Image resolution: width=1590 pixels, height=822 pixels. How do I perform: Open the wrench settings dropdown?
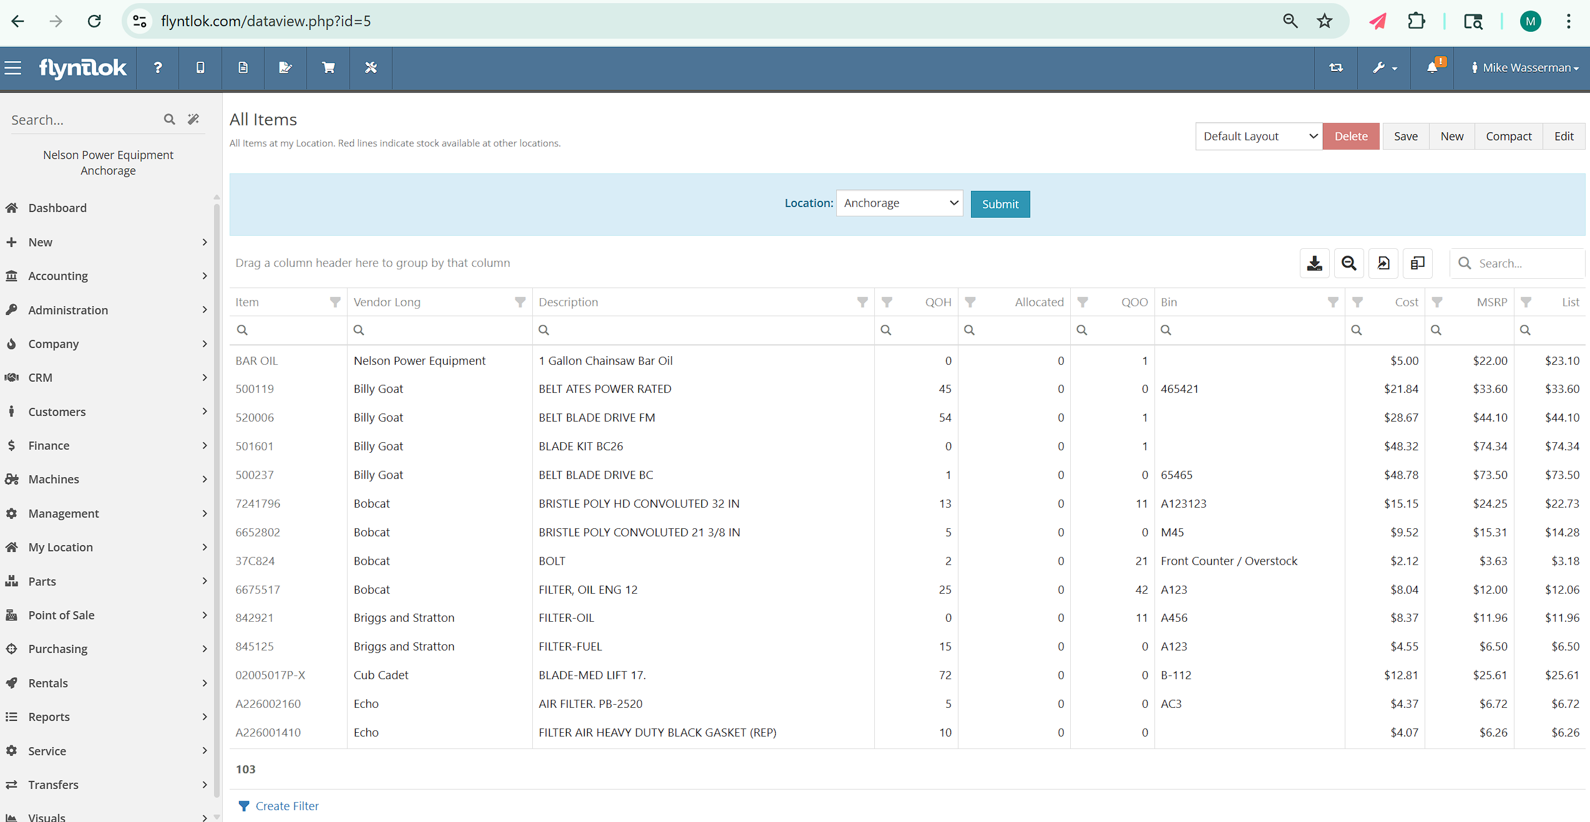1385,67
